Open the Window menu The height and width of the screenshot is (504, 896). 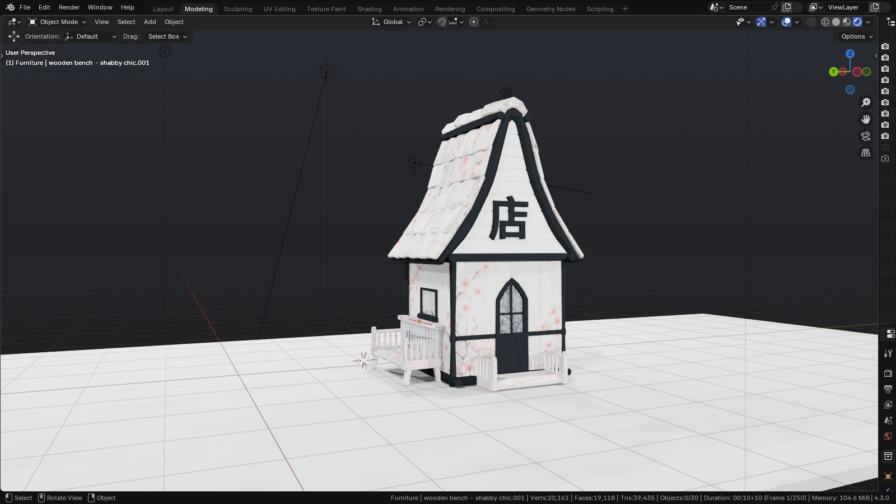[100, 7]
